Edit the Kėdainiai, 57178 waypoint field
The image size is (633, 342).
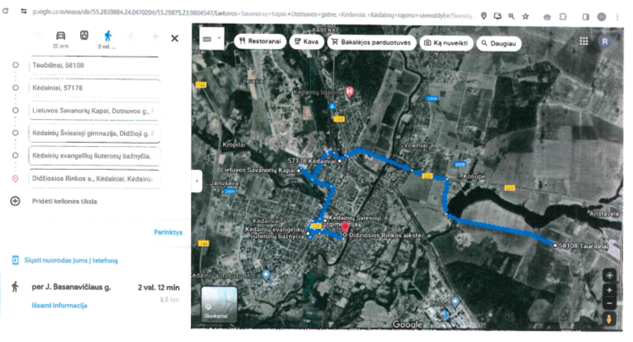point(95,88)
